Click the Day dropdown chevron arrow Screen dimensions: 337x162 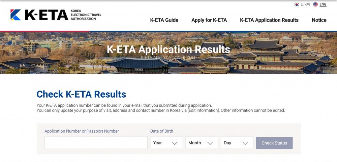pyautogui.click(x=245, y=143)
